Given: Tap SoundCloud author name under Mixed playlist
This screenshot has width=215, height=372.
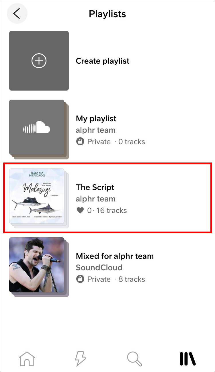Looking at the screenshot, I should point(99,268).
